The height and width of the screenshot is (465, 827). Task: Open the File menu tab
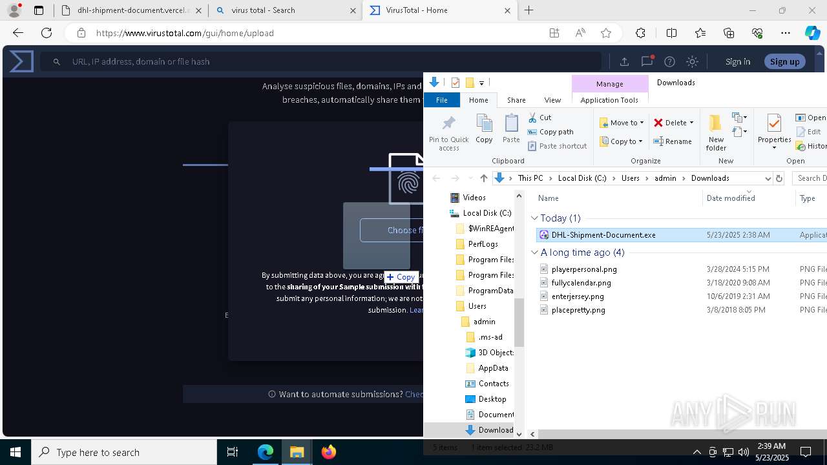(442, 100)
